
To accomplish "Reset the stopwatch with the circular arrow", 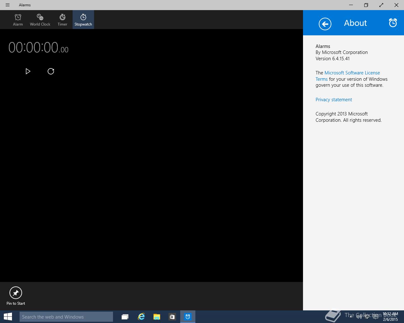I will point(51,71).
